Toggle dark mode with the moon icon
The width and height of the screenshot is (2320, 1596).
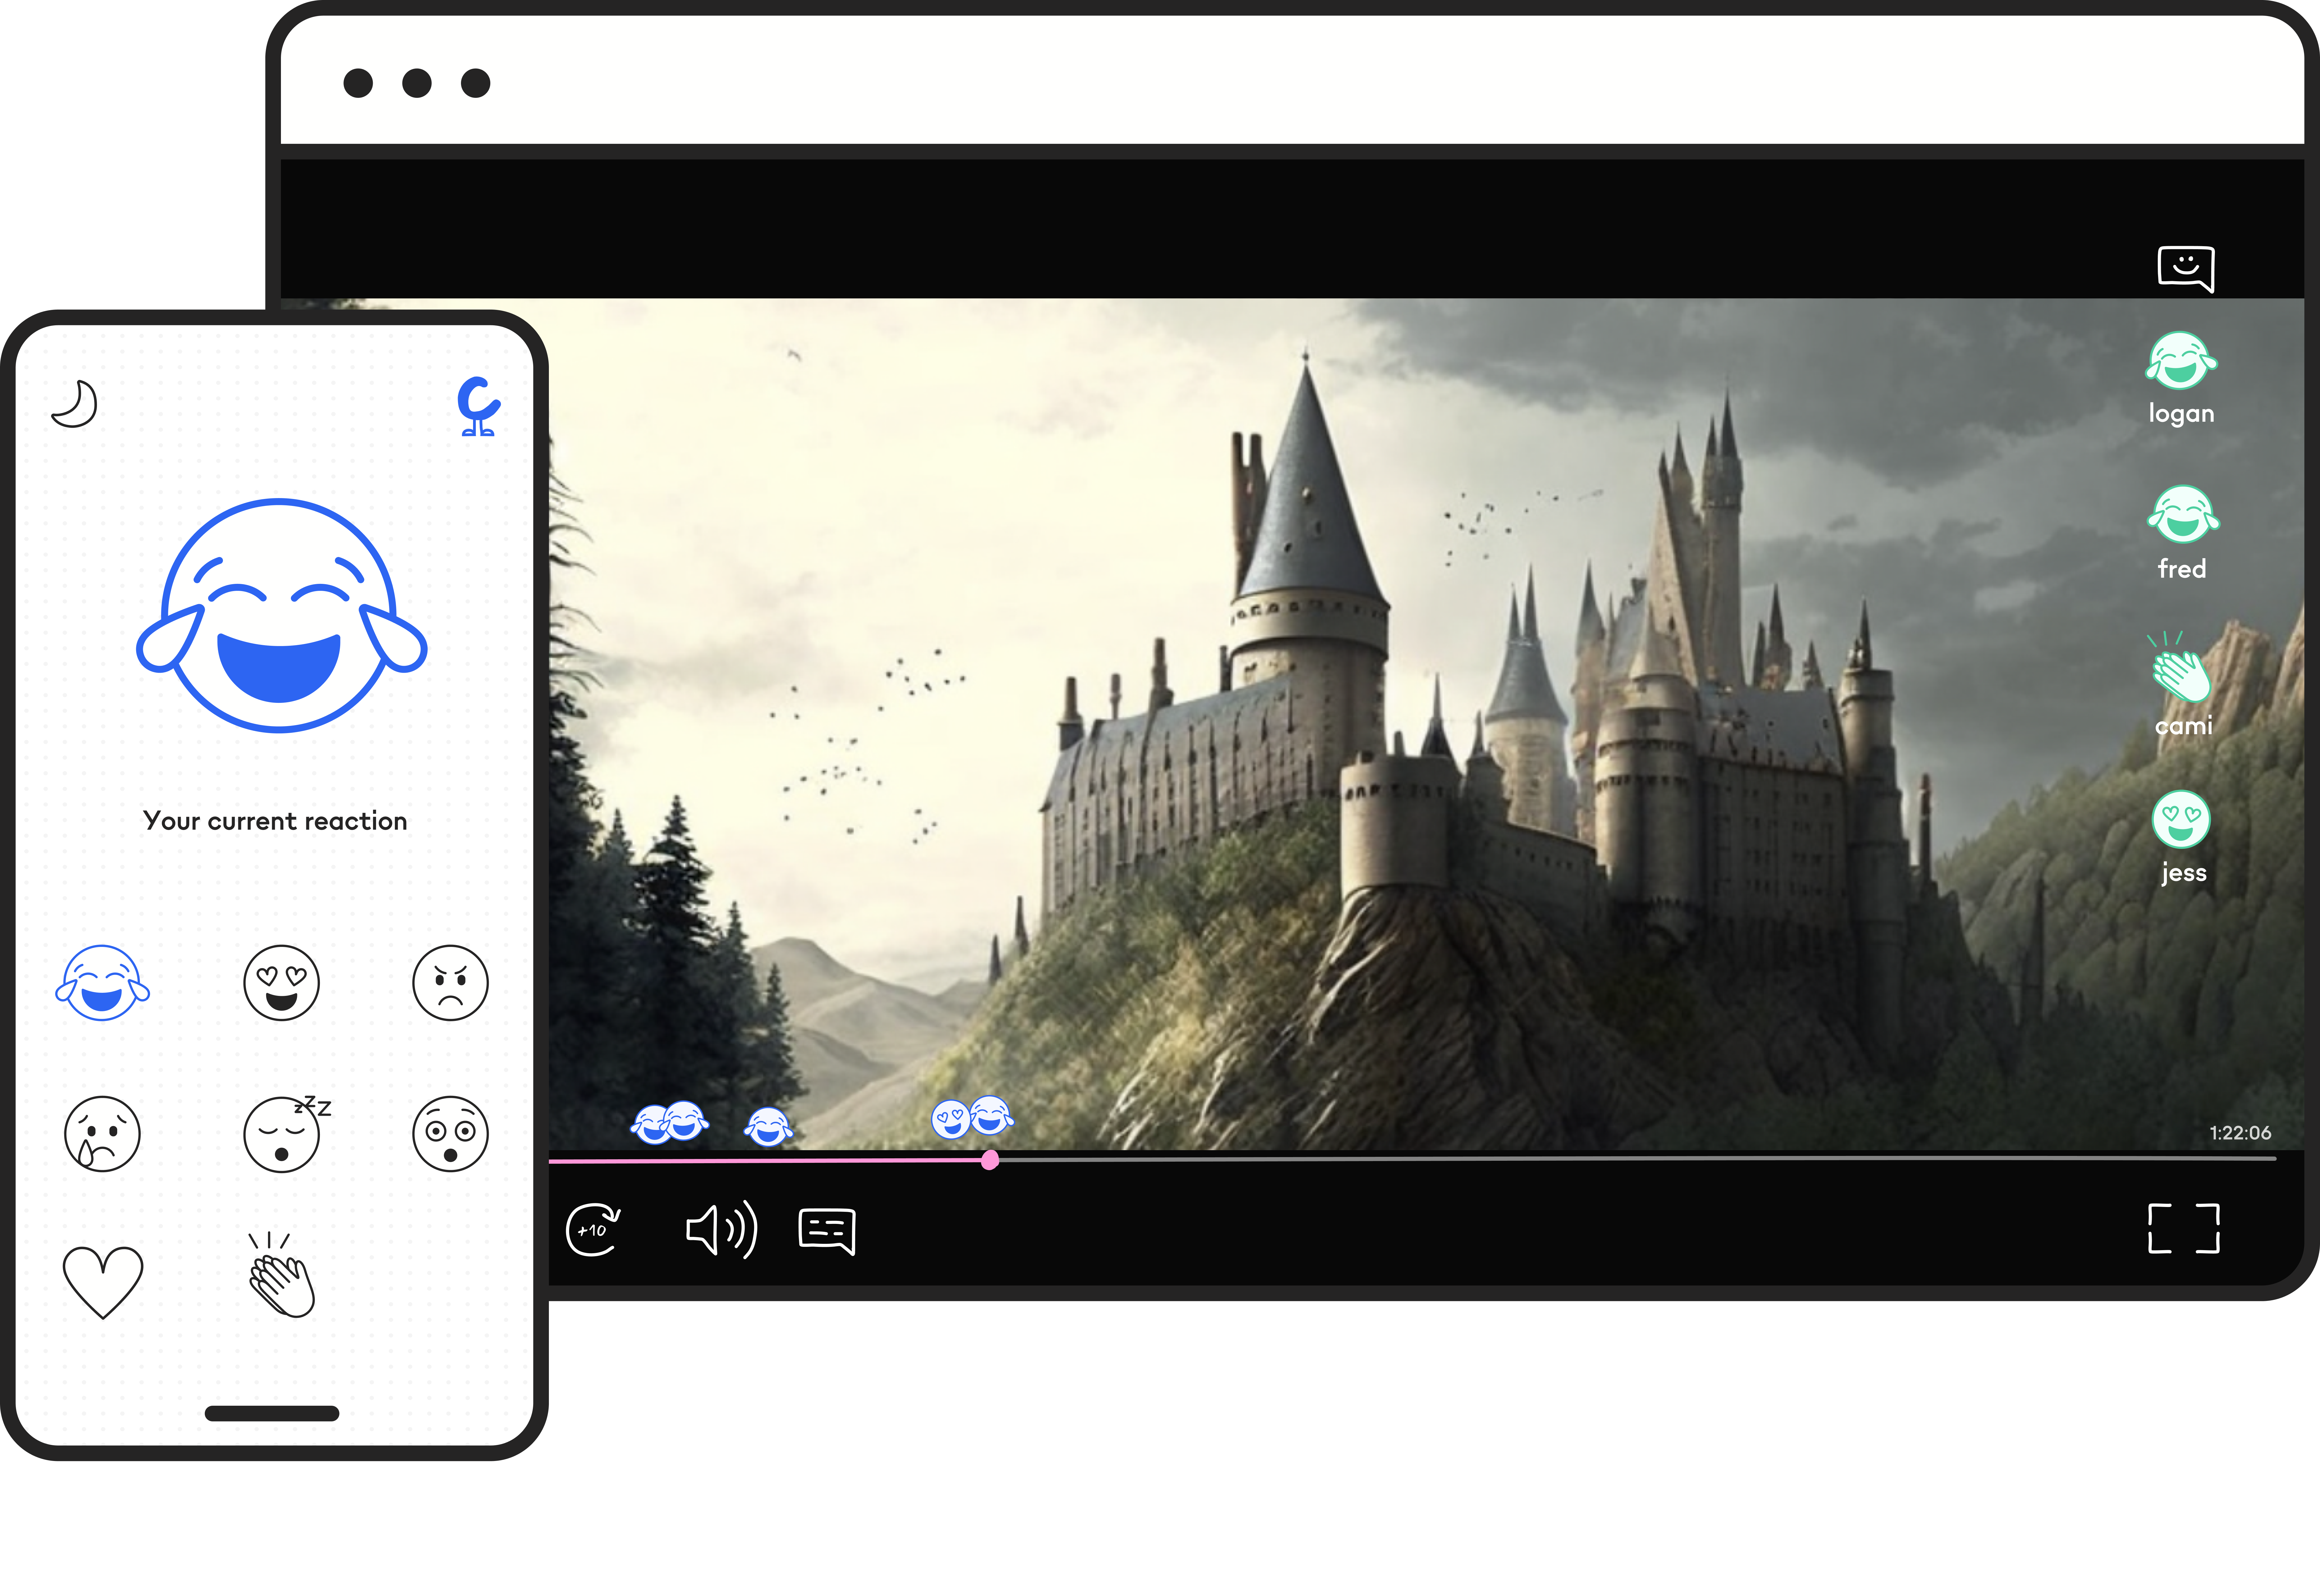click(x=75, y=404)
